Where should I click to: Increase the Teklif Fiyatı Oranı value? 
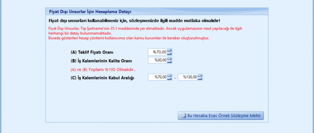tap(169, 51)
